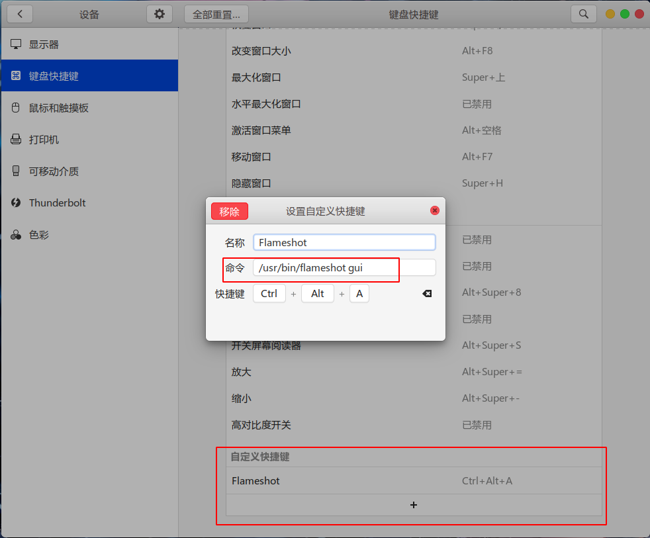The height and width of the screenshot is (538, 650).
Task: Select the 最大化窗口 shortcut row
Action: click(414, 77)
